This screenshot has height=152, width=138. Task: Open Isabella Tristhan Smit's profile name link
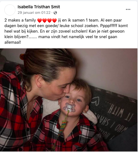[x=39, y=7]
